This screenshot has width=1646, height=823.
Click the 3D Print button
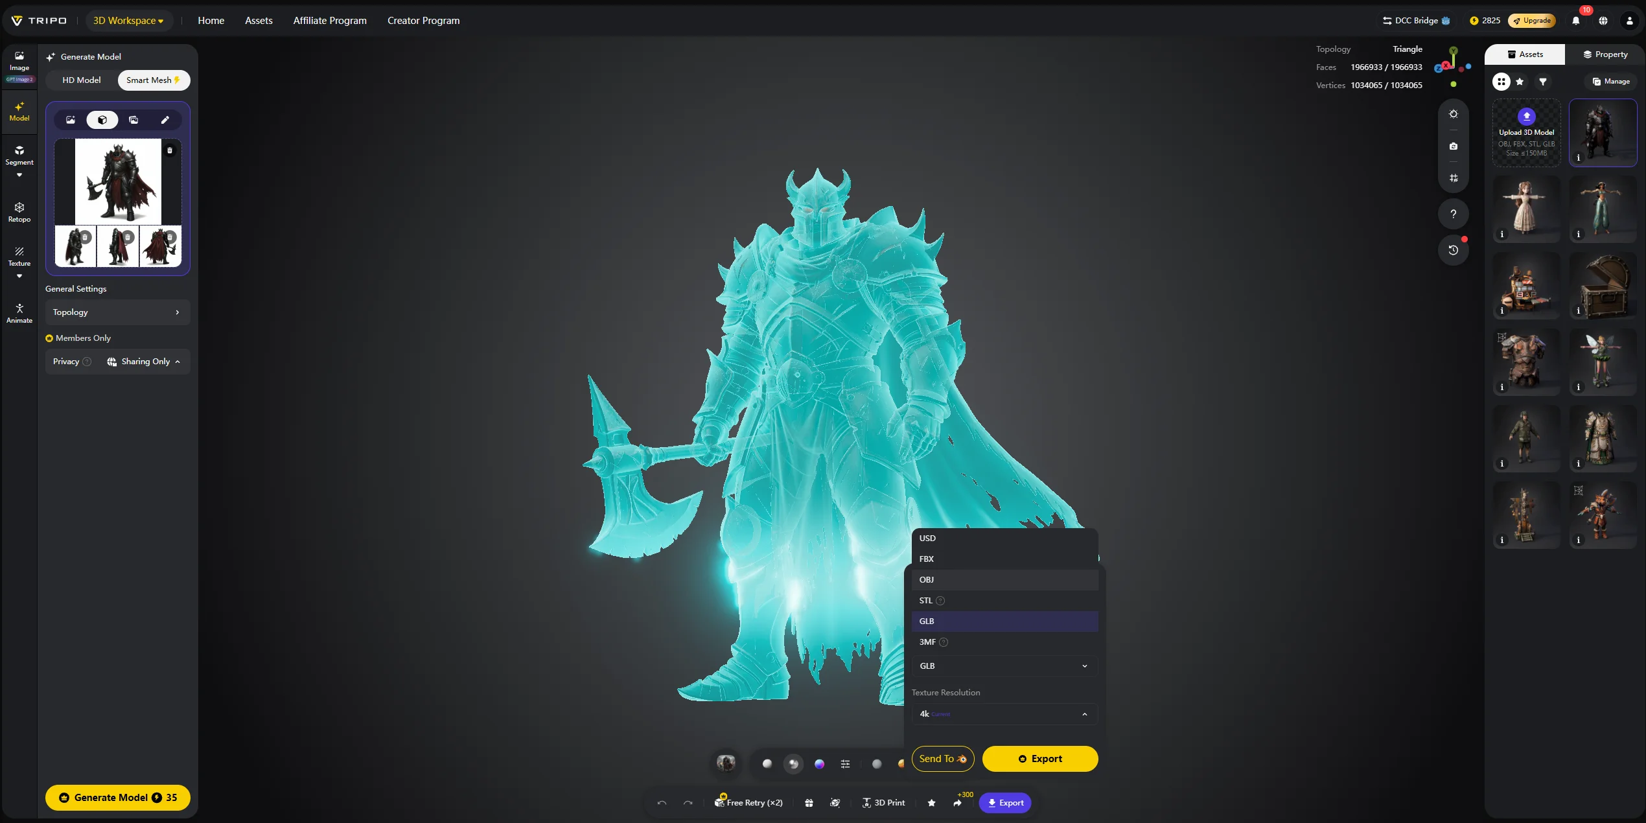pos(883,803)
